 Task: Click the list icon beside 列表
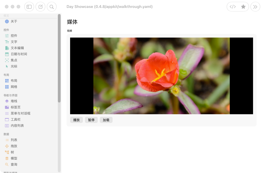7,140
